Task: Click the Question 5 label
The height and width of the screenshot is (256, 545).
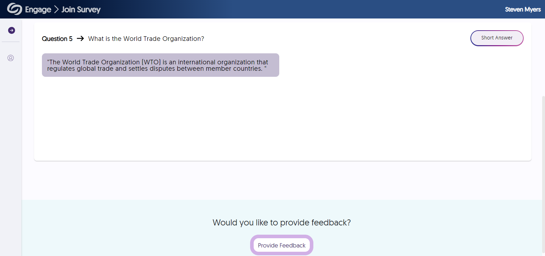Action: pos(57,39)
